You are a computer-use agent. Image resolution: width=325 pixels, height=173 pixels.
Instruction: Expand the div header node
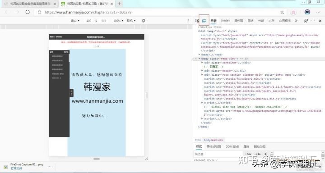coord(202,71)
